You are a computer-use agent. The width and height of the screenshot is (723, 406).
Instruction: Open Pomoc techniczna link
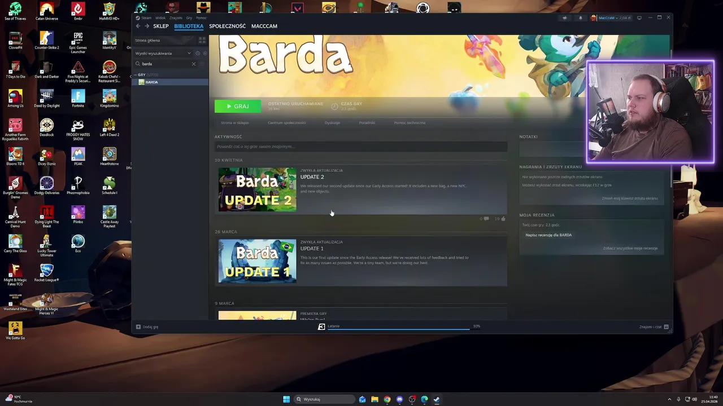click(410, 122)
